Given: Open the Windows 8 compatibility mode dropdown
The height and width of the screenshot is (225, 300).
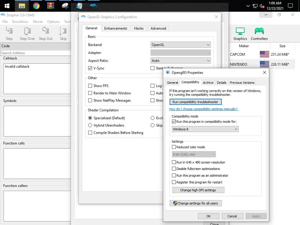Looking at the screenshot, I should (205, 129).
